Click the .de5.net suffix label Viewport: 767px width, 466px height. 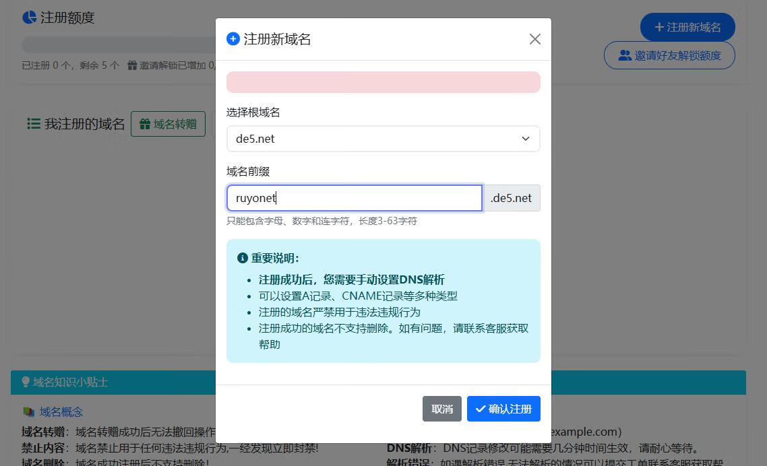click(x=511, y=198)
